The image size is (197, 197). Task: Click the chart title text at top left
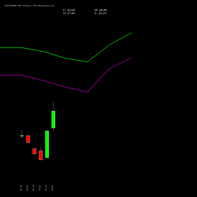point(30,6)
